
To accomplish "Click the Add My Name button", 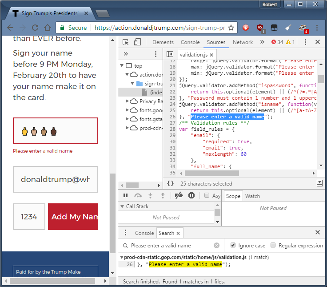I will coord(73,217).
